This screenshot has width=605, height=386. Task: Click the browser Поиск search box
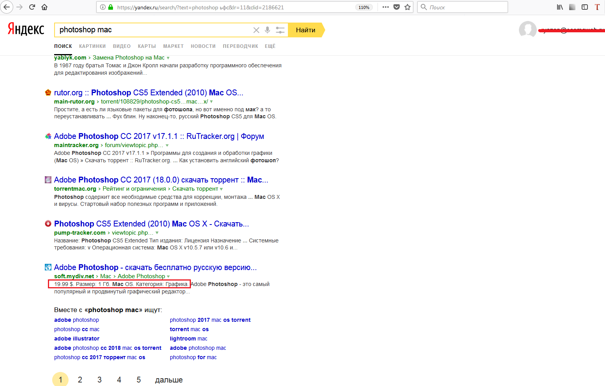[462, 7]
